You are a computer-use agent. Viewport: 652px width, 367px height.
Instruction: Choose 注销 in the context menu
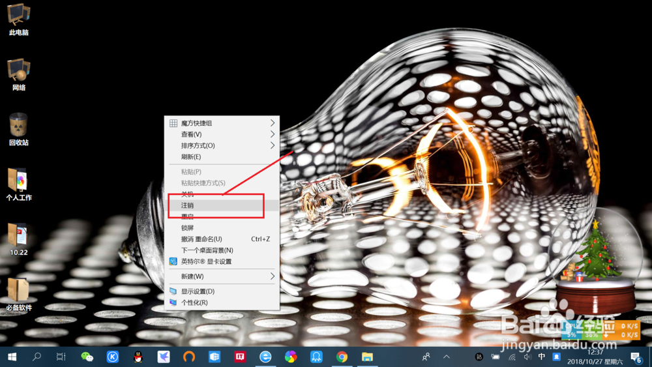point(222,205)
